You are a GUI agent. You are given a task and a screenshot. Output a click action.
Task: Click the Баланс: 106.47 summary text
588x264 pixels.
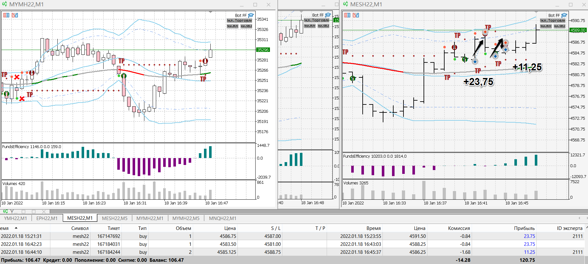167,260
